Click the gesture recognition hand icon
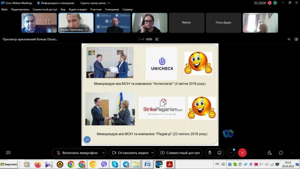This screenshot has height=169, width=300. [209, 153]
